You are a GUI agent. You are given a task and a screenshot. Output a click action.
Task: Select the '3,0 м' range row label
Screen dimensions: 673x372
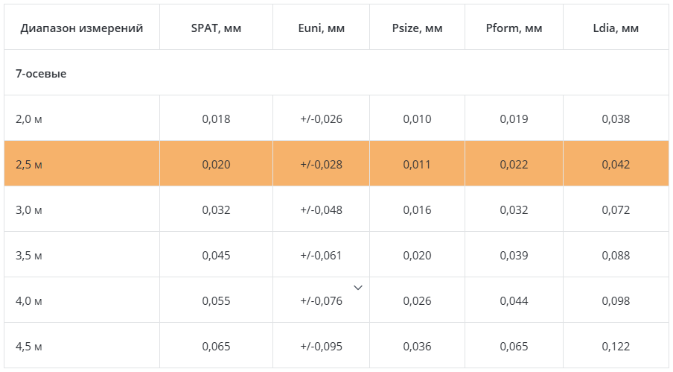29,210
